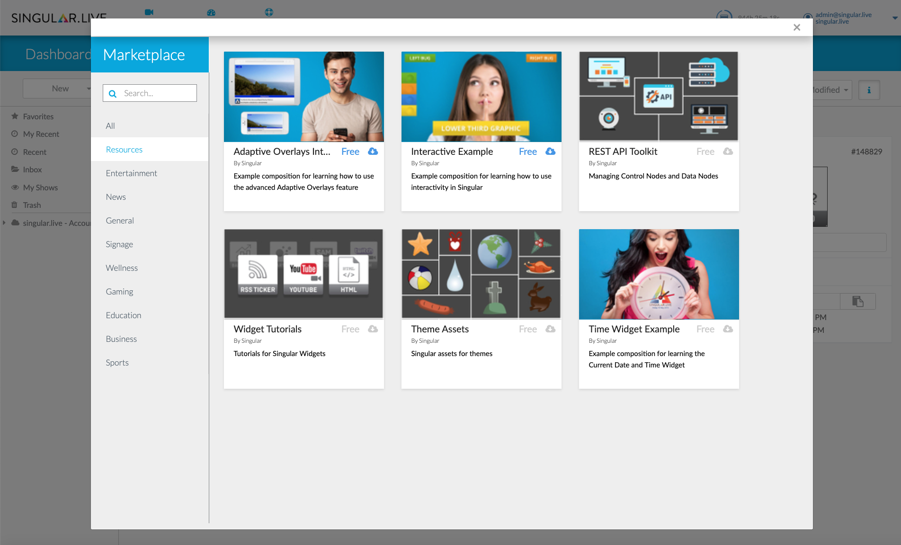
Task: Select the News category
Action: point(150,197)
